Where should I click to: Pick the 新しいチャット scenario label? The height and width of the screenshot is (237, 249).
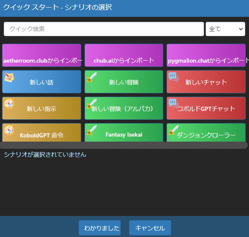(x=206, y=82)
